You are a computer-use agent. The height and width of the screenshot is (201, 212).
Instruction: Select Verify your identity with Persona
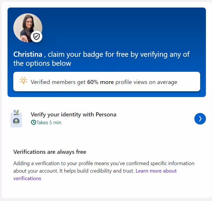click(73, 115)
